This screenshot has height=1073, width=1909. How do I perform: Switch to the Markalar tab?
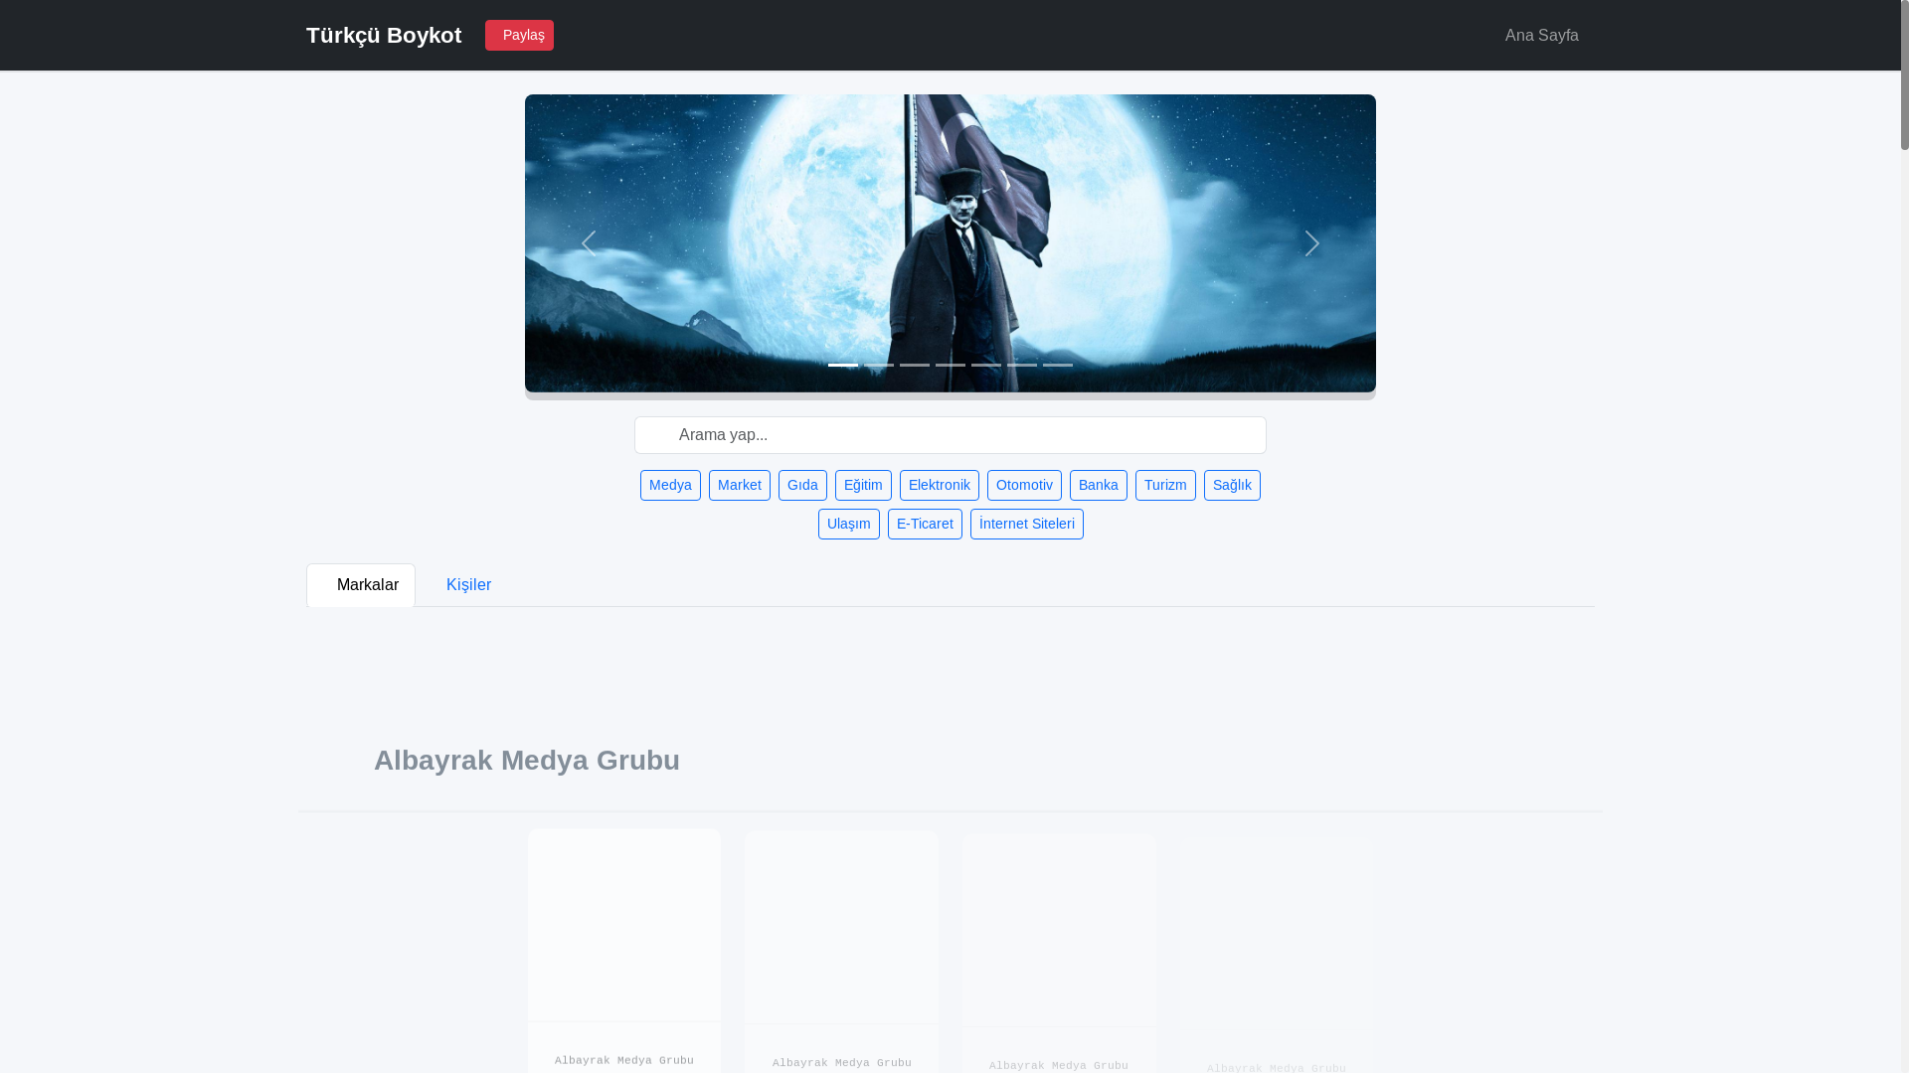[x=361, y=585]
